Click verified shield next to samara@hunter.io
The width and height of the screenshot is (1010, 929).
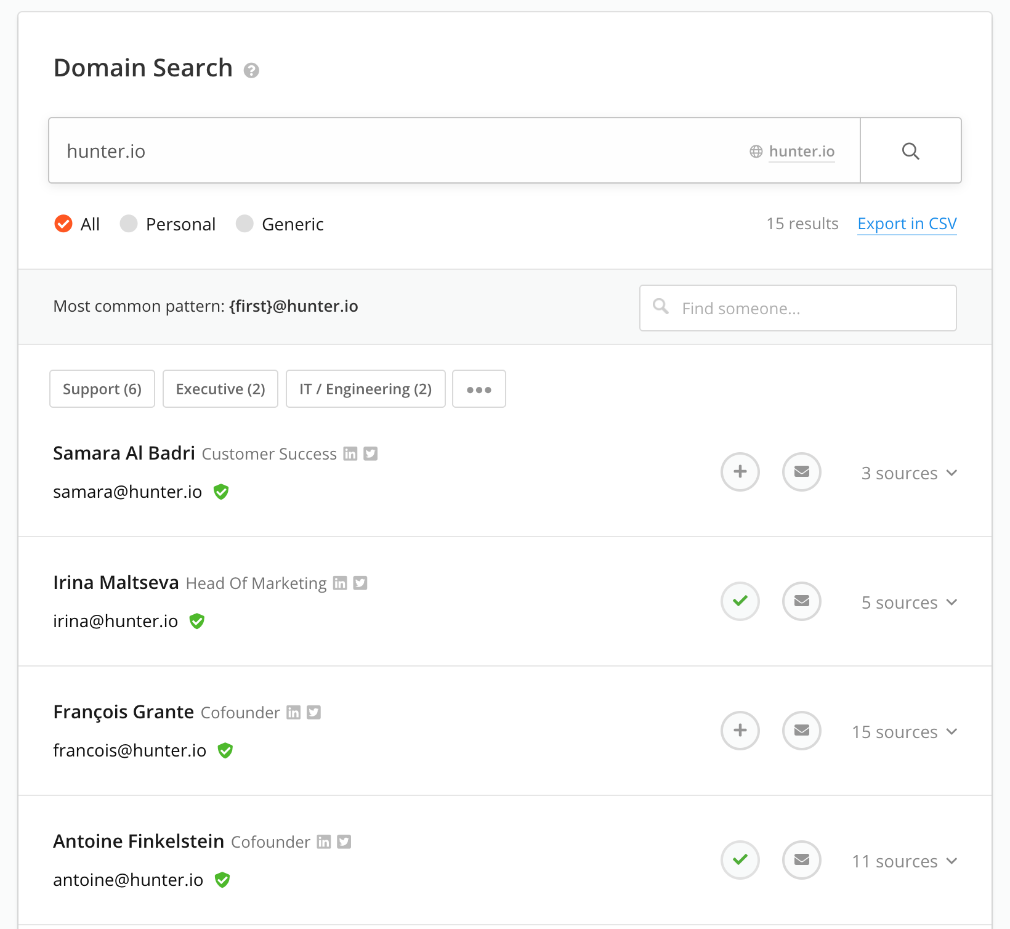coord(221,492)
